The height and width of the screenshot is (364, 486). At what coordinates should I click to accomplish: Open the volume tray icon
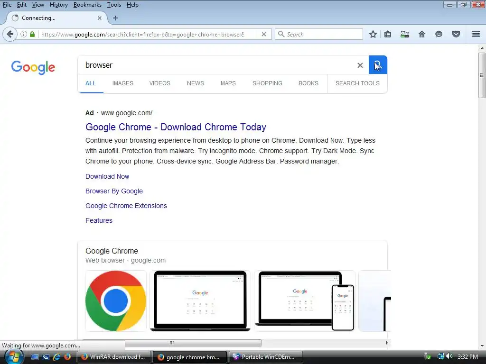450,356
